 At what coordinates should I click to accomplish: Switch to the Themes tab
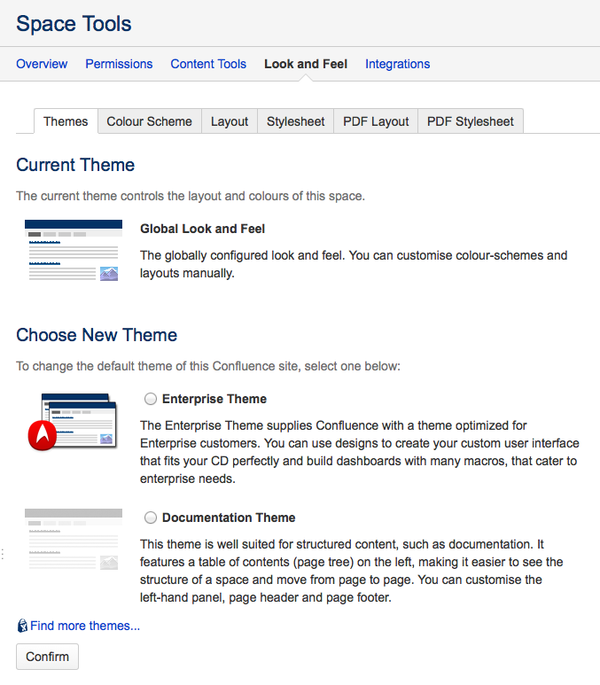click(x=66, y=121)
